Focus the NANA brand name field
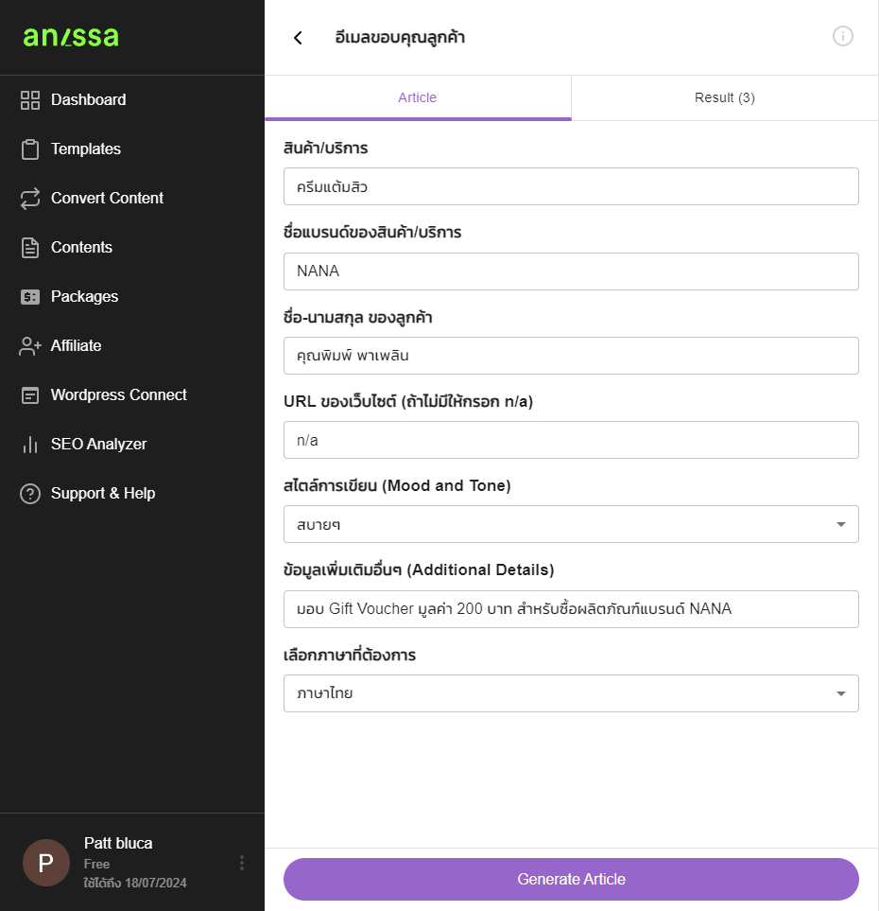 point(571,272)
